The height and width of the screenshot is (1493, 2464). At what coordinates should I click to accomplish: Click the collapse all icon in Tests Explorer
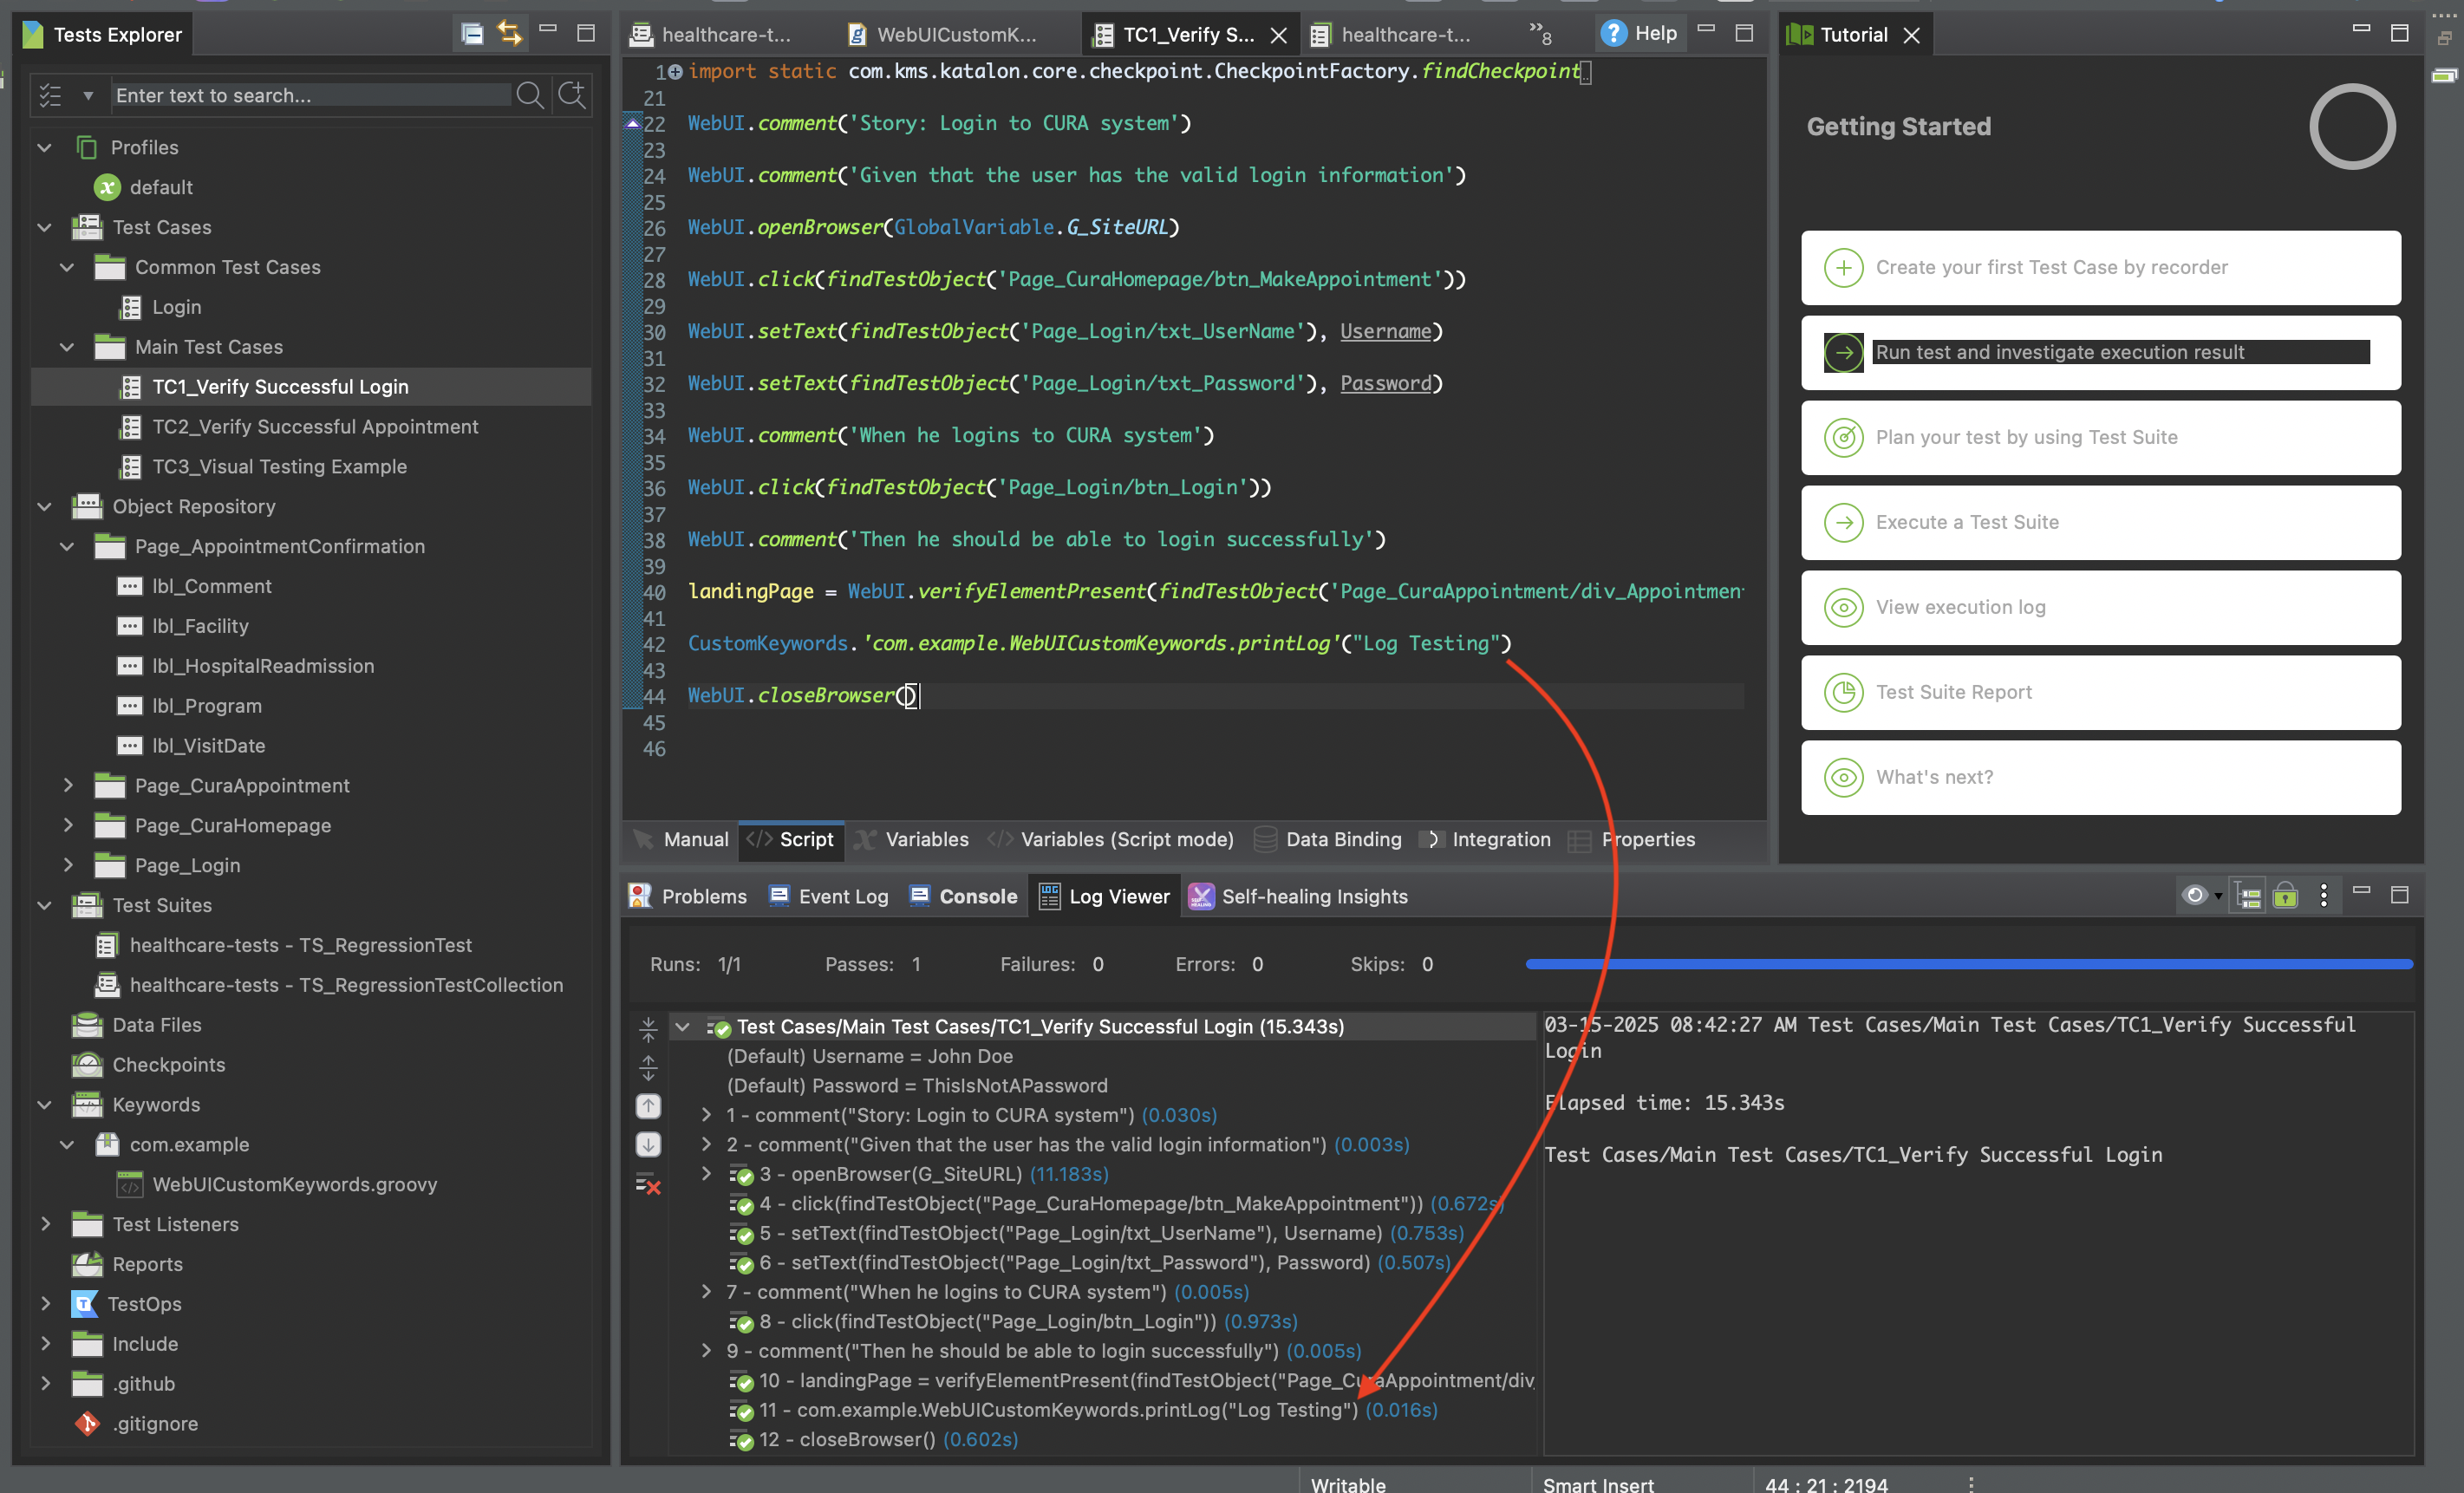coord(472,34)
